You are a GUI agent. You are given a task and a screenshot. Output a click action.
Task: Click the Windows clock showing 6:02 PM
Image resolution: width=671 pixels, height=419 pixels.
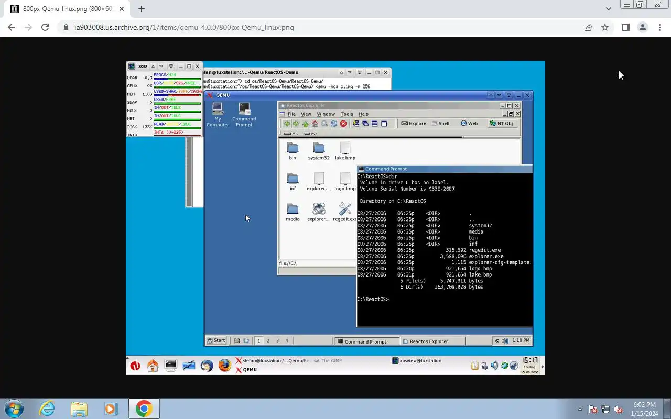644,405
